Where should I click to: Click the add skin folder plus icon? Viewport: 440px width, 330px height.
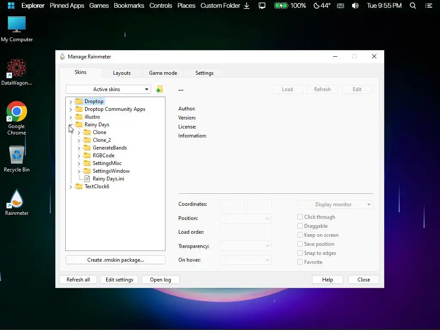(x=160, y=89)
